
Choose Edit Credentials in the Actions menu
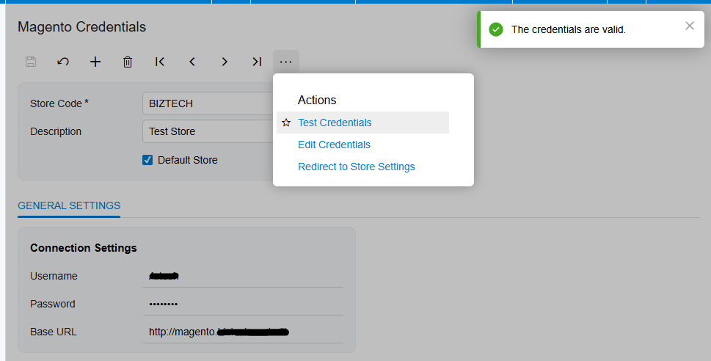334,145
